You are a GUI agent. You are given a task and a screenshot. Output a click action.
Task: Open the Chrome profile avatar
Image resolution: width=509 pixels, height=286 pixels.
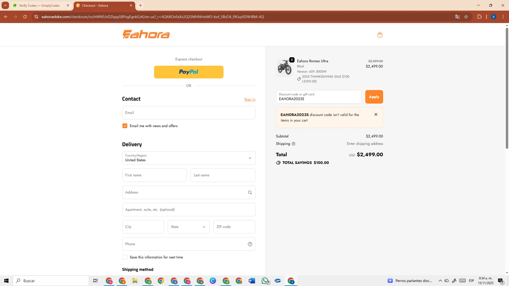pyautogui.click(x=493, y=17)
